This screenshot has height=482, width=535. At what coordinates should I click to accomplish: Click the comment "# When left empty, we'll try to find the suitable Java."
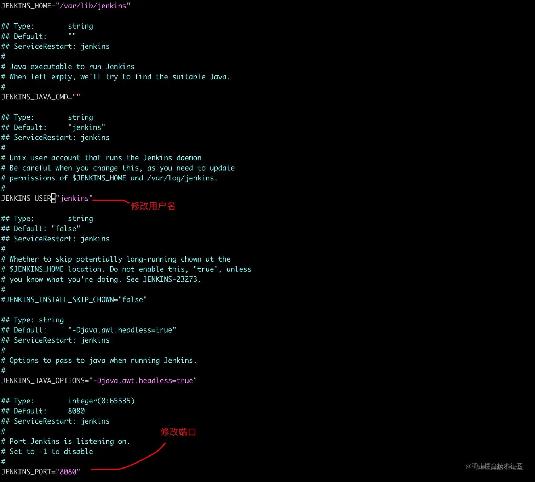116,77
